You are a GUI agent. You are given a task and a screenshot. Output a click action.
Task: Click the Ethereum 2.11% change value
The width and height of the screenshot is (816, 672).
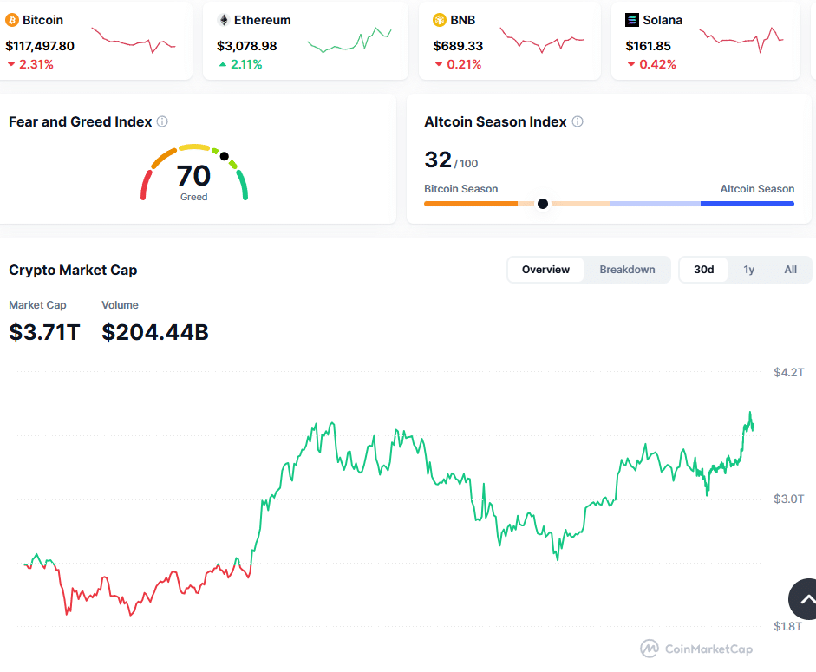point(246,64)
